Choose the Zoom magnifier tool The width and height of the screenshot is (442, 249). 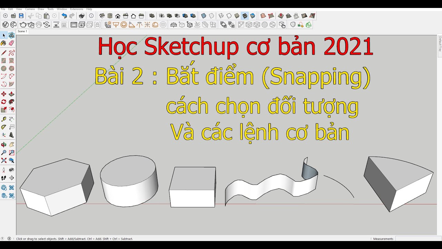pyautogui.click(x=4, y=153)
